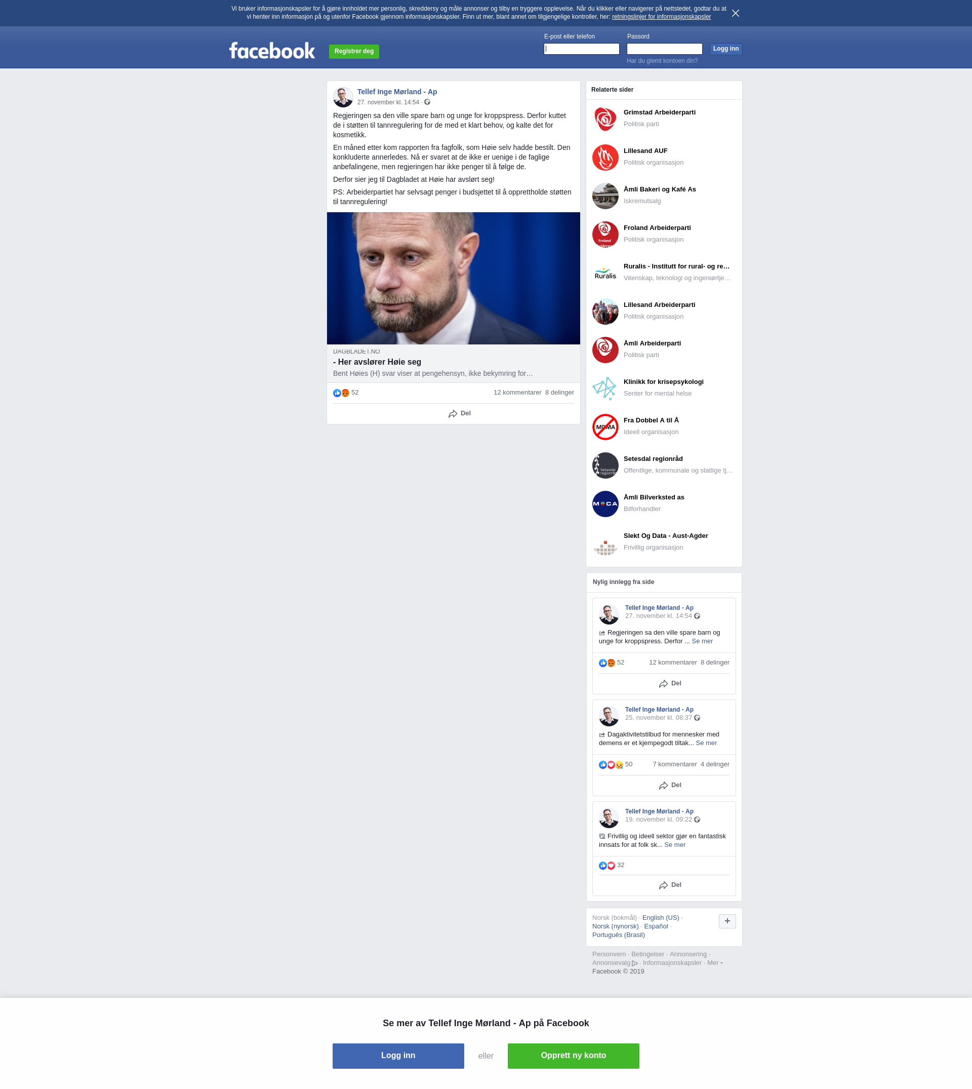The image size is (972, 1089).
Task: Expand more languages with plus button
Action: click(x=727, y=921)
